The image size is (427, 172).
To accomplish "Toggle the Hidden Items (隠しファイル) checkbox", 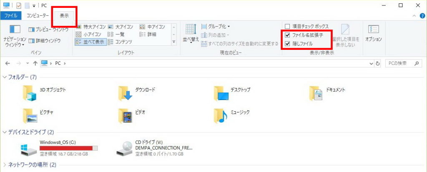I will (x=287, y=44).
